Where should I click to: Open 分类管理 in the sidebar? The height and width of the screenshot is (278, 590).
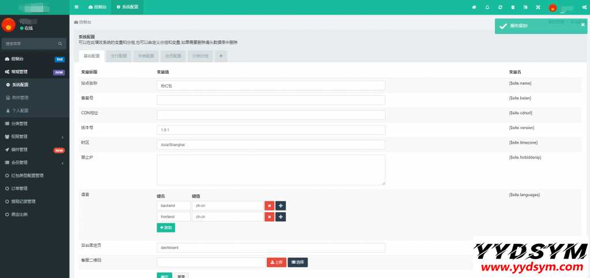coord(35,123)
